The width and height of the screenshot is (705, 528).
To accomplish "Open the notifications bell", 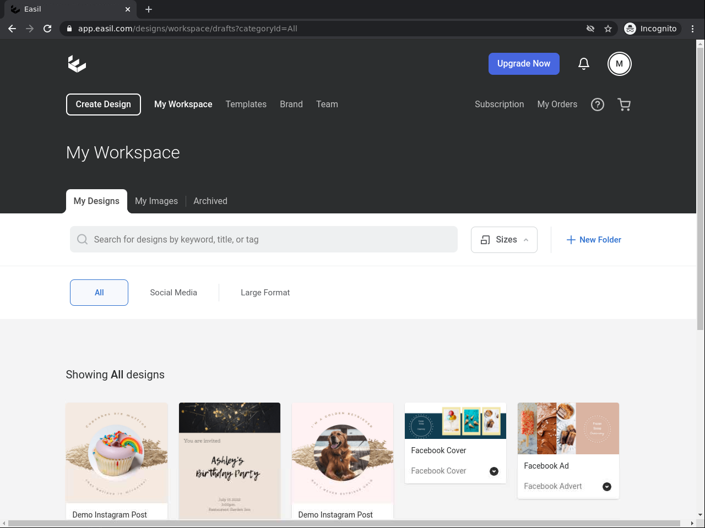I will [584, 64].
